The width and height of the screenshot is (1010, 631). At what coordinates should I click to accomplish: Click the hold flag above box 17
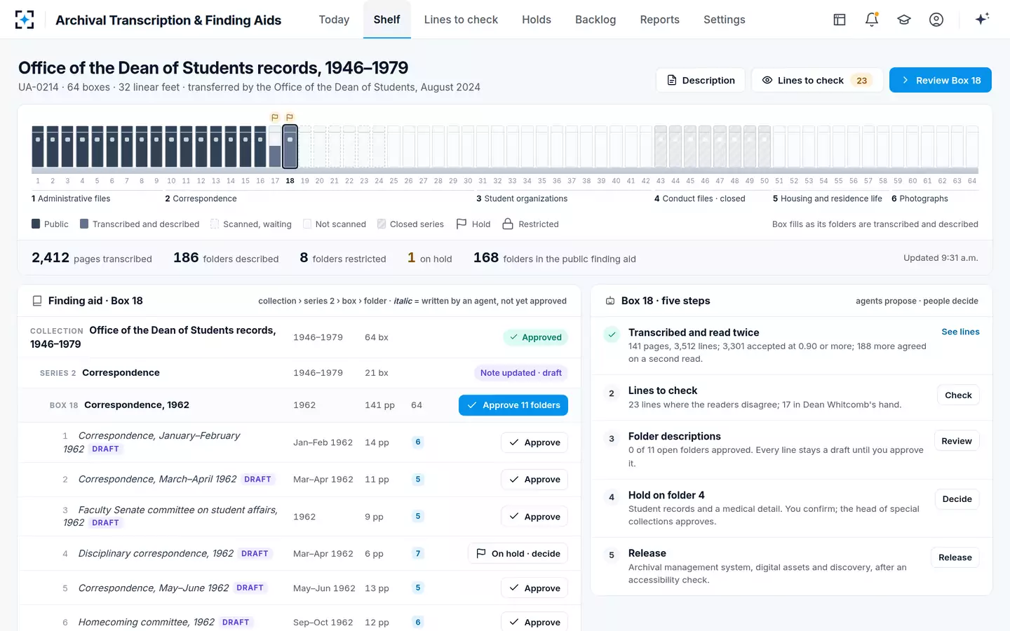(x=275, y=117)
